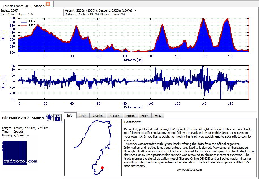The image size is (259, 179).
Task: Click the red position dot on track map
Action: (102, 168)
